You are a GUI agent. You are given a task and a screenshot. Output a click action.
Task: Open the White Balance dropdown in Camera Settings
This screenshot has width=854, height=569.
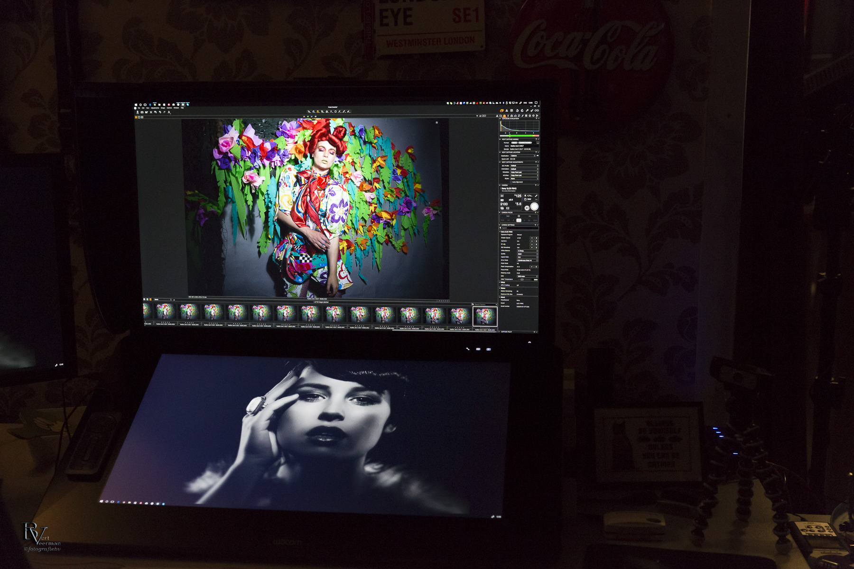527,251
